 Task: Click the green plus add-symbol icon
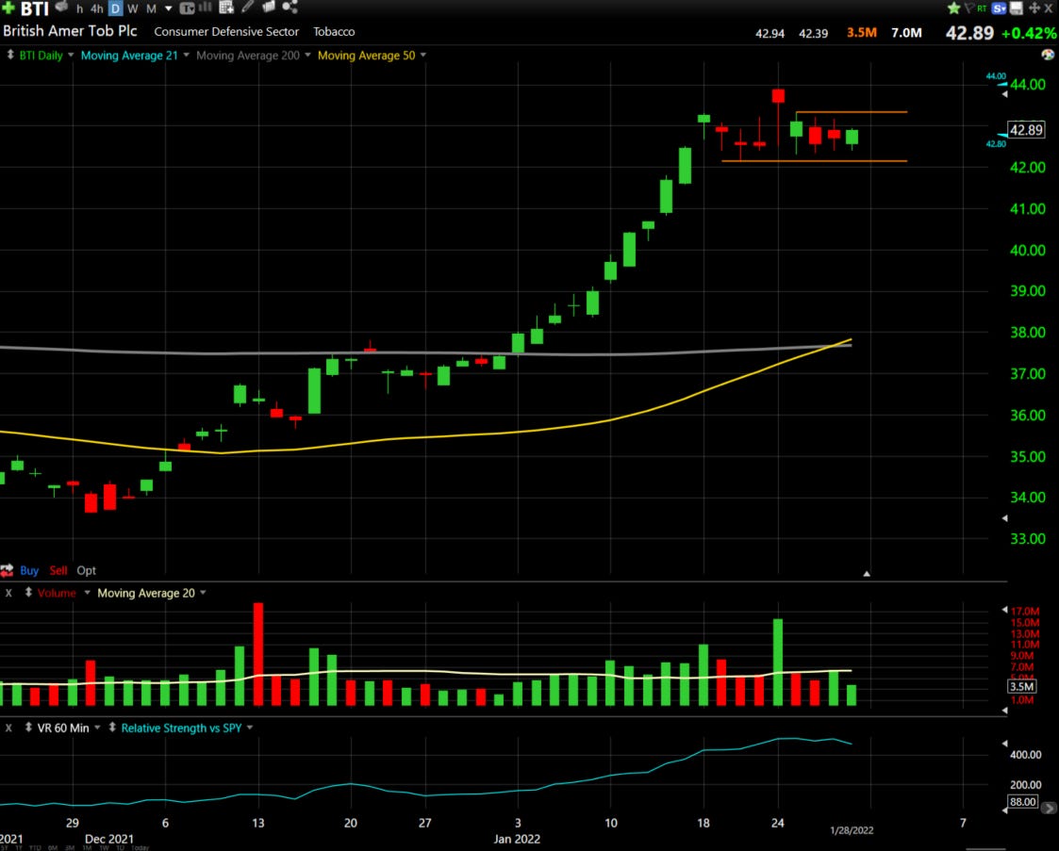(8, 8)
